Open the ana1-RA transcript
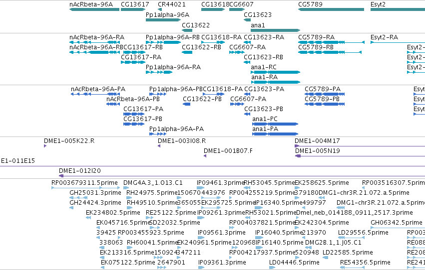The image size is (425, 270). pyautogui.click(x=275, y=82)
